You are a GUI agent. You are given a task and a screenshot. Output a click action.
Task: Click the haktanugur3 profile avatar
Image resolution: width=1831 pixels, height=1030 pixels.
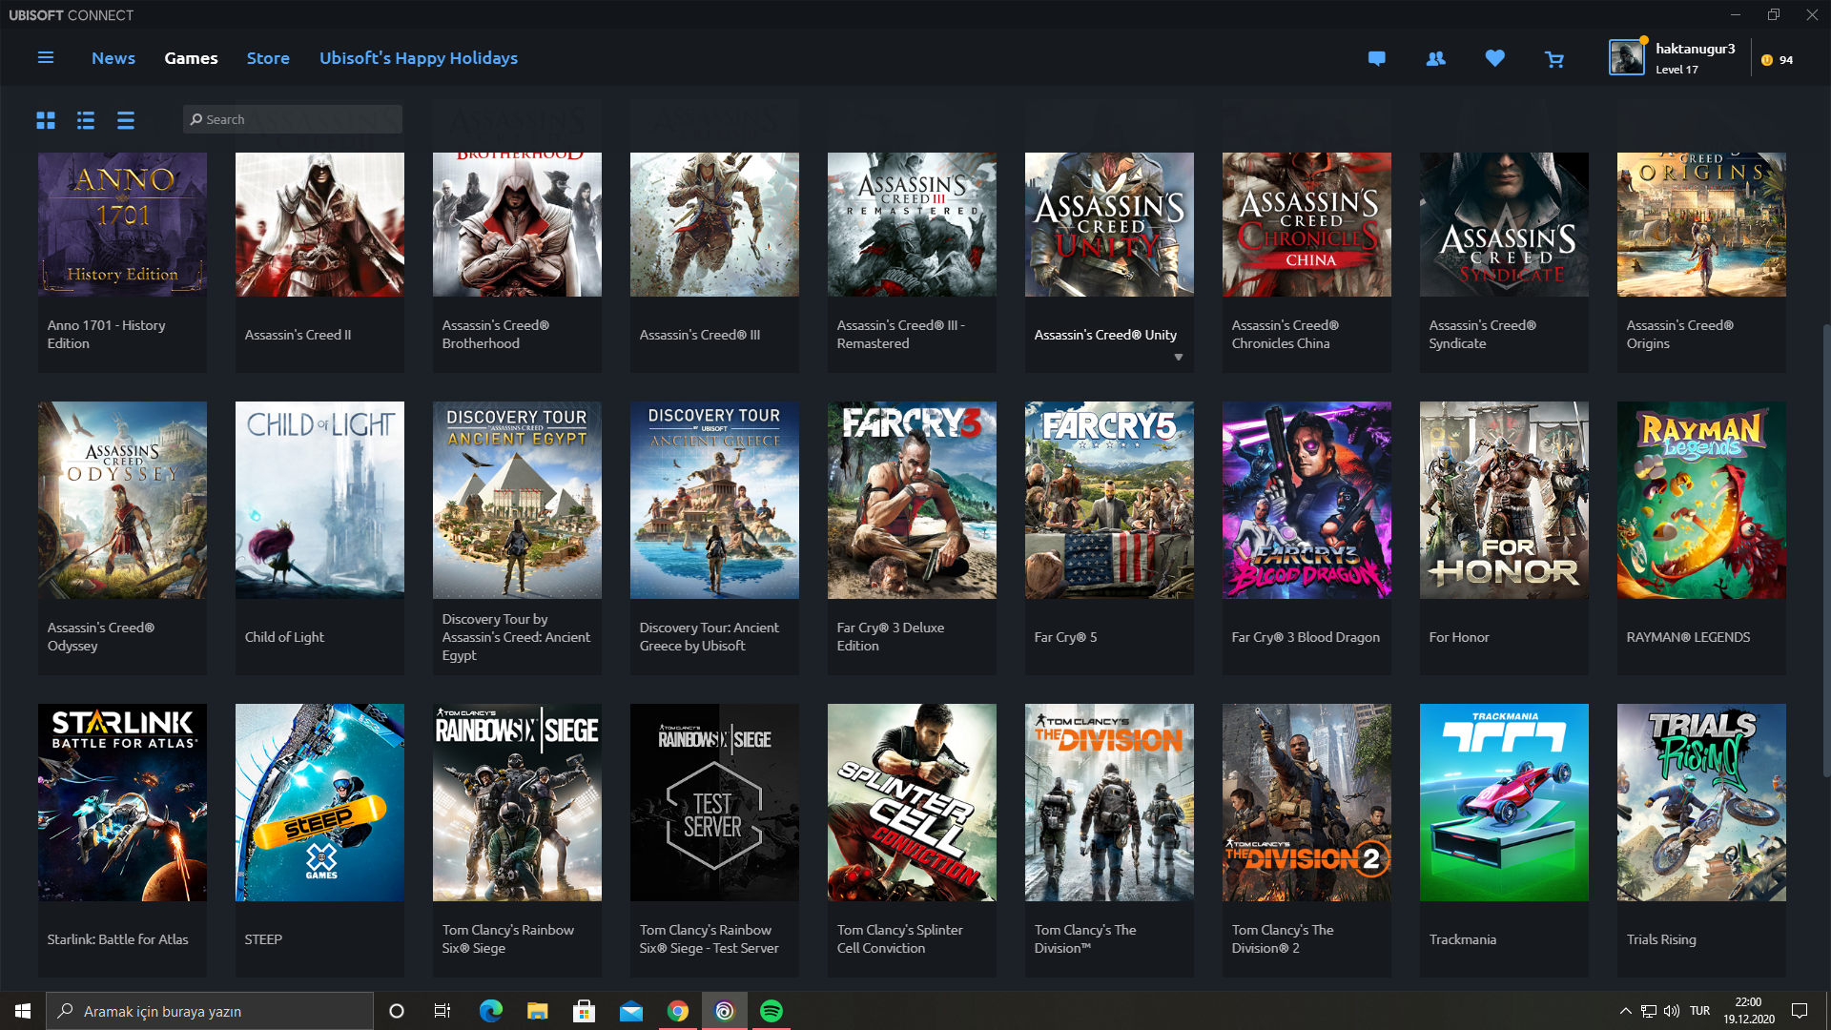click(1626, 57)
